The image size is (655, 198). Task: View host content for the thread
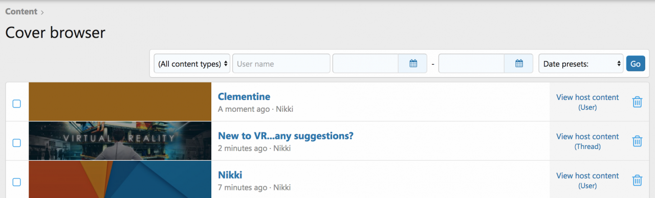coord(587,141)
